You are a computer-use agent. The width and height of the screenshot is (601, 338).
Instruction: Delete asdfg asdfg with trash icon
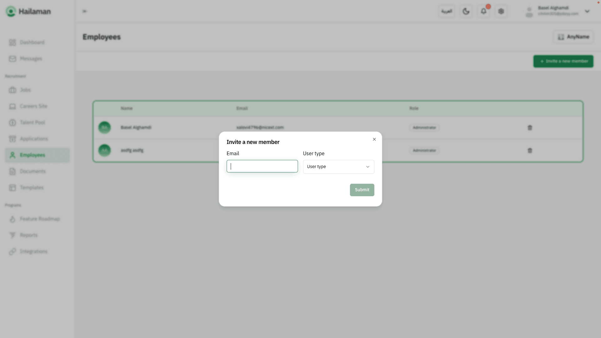(x=530, y=151)
